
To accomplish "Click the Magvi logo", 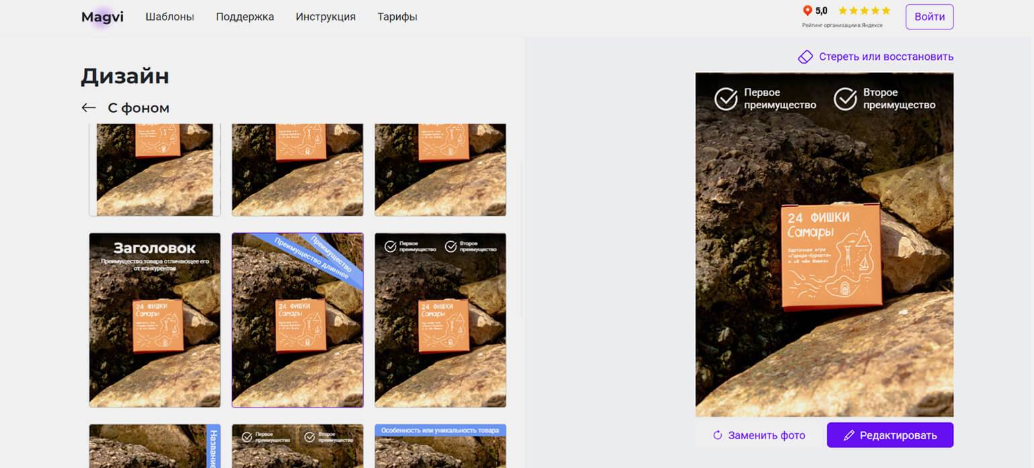I will pos(102,17).
